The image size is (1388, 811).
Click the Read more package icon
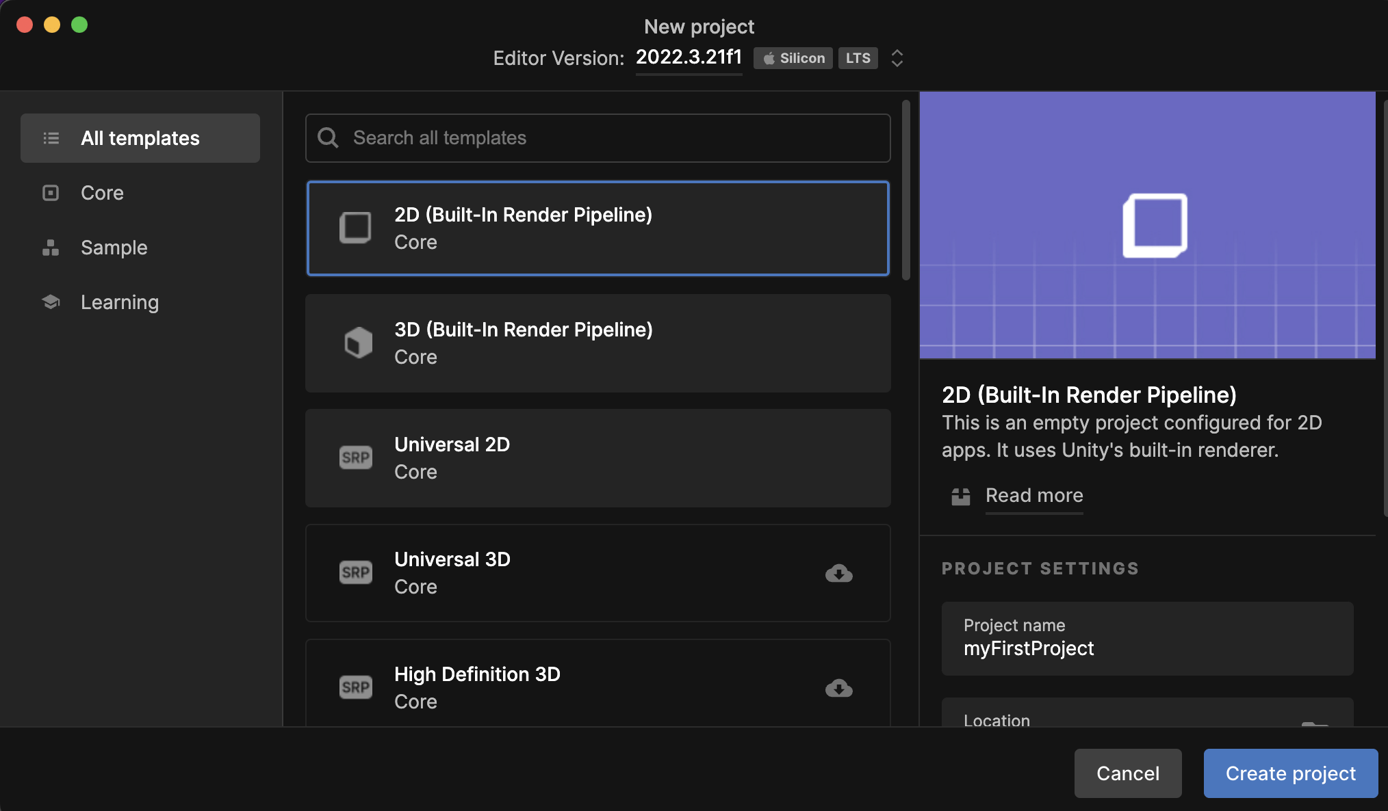tap(961, 496)
